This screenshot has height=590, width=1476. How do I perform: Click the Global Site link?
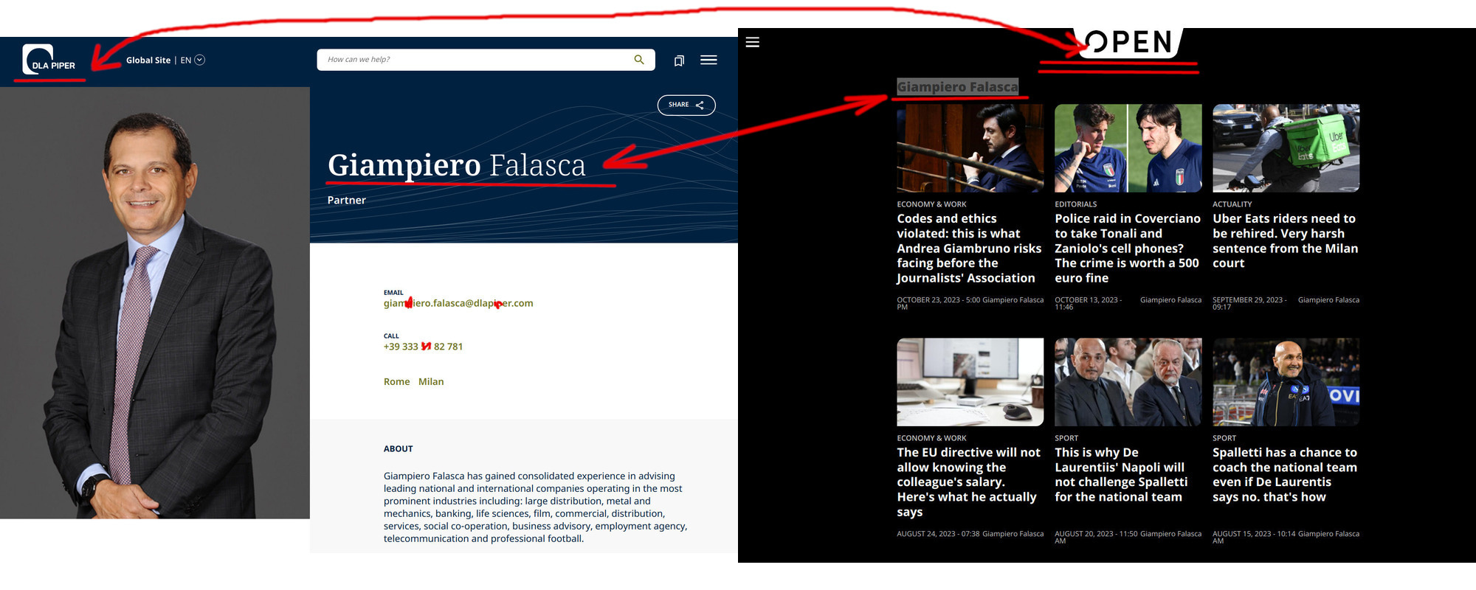148,60
